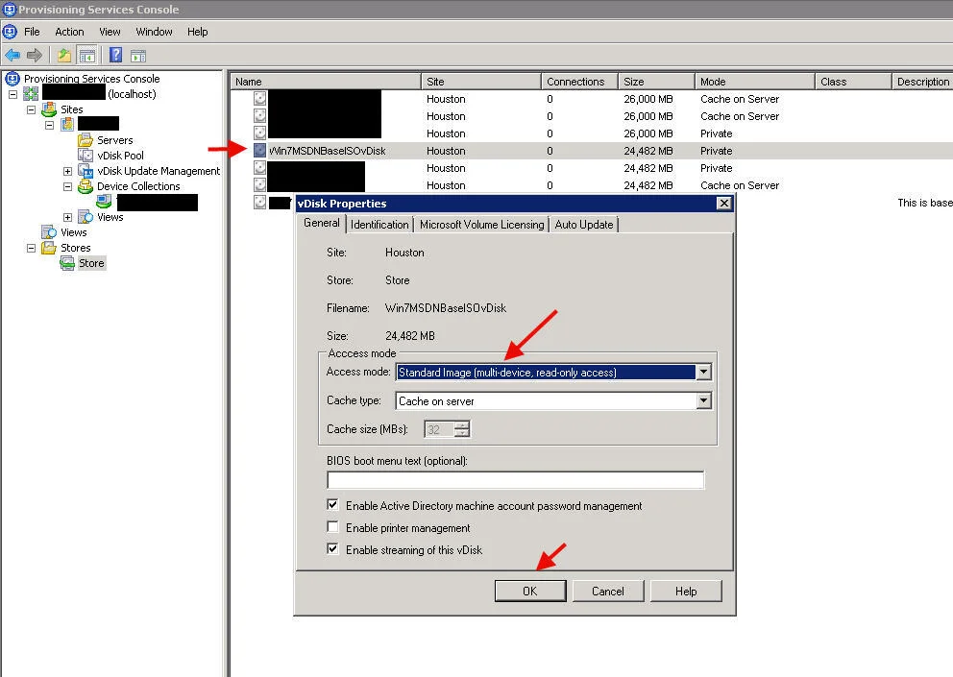The image size is (953, 677).
Task: Enable Active Directory machine account password management
Action: (332, 505)
